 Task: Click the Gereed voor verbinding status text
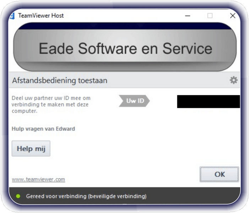[86, 196]
